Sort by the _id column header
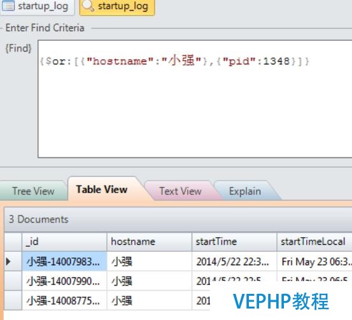This screenshot has height=320, width=352. (x=64, y=242)
